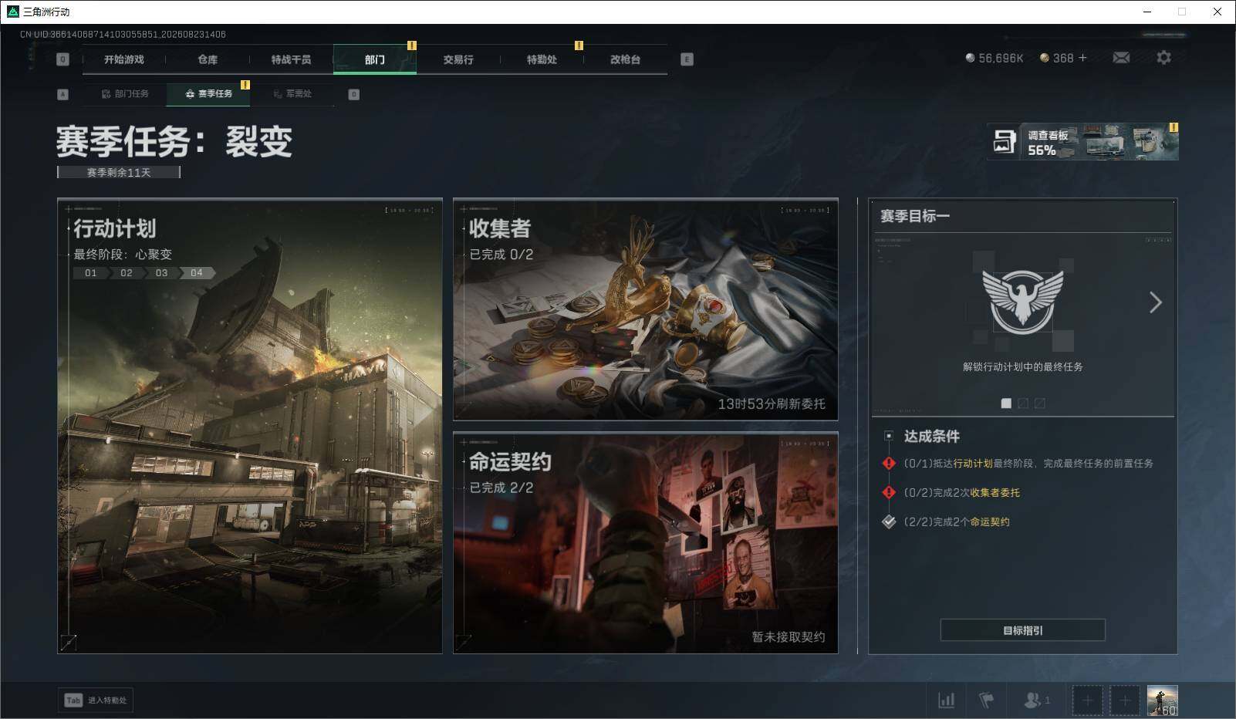Viewport: 1236px width, 719px height.
Task: Select third season goal page dot
Action: [x=1040, y=403]
